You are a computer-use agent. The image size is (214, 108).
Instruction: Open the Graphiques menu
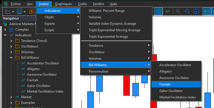click(63, 4)
